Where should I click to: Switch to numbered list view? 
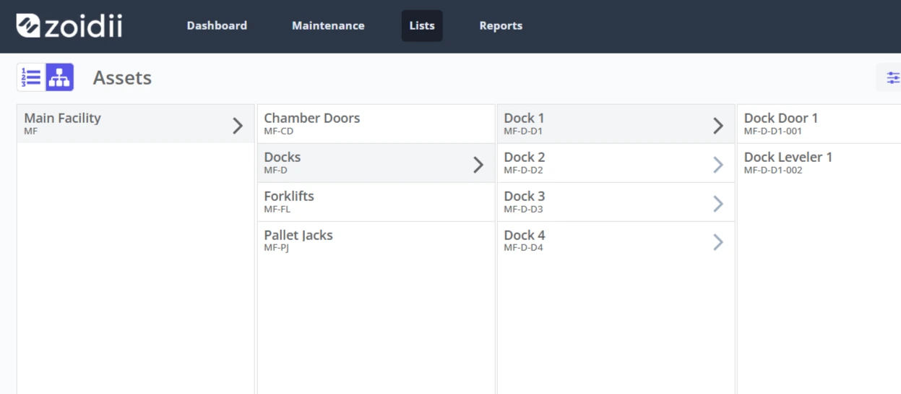(x=31, y=77)
